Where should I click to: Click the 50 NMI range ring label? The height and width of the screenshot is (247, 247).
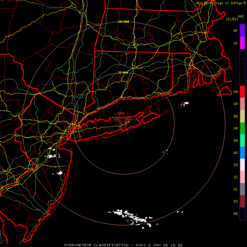point(123,72)
